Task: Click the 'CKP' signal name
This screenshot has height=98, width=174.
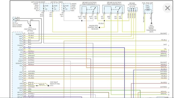Action: pos(21,48)
